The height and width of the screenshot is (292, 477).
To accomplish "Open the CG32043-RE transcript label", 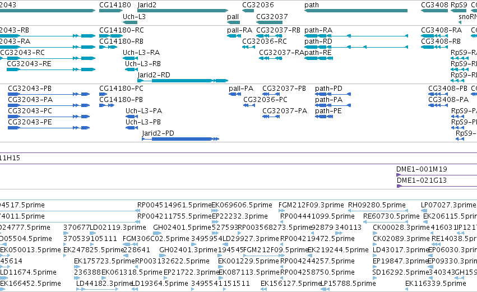I will (x=29, y=64).
